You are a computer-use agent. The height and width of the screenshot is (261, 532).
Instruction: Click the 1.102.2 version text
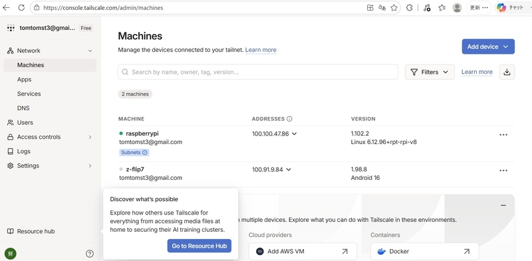pos(360,133)
